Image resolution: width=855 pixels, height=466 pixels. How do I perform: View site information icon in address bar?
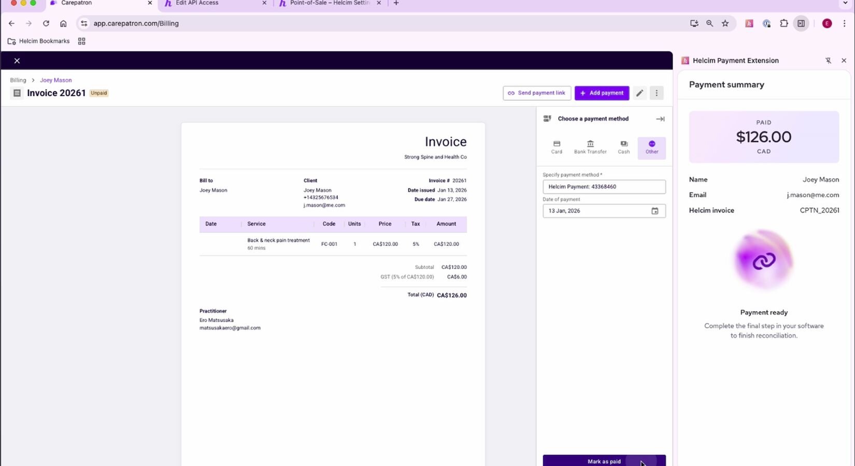pos(84,23)
